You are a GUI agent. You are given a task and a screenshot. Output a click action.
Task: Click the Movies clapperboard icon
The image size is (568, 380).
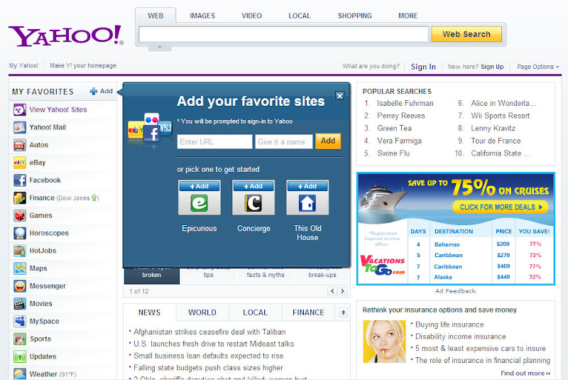pyautogui.click(x=20, y=303)
